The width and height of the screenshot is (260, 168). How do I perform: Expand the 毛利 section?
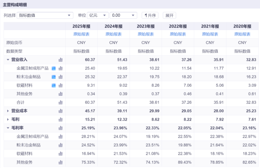[x=8, y=119]
